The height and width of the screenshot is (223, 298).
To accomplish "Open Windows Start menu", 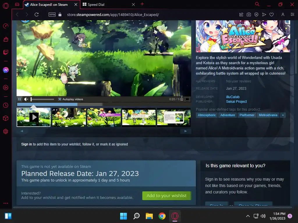I will click(123, 216).
